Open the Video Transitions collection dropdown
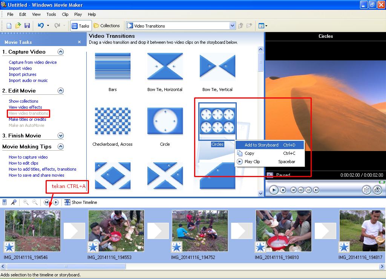Screen dimensions: 386x279 click(x=232, y=26)
